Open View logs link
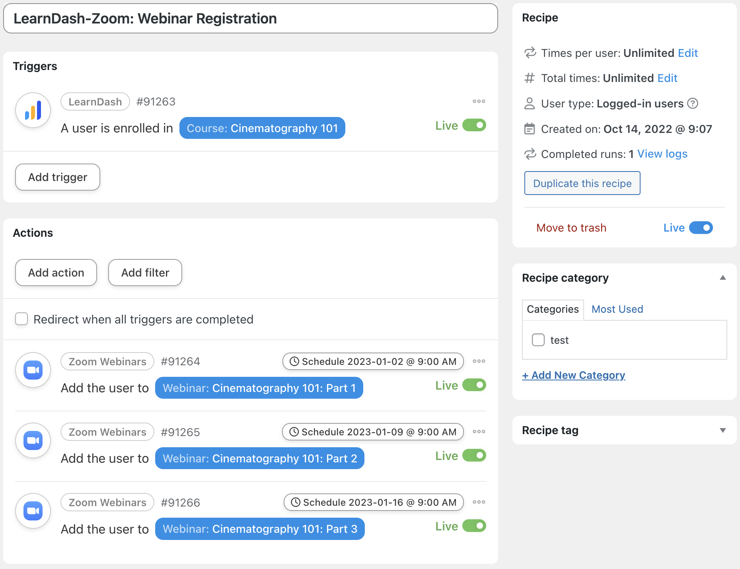Viewport: 740px width, 569px height. coord(662,154)
